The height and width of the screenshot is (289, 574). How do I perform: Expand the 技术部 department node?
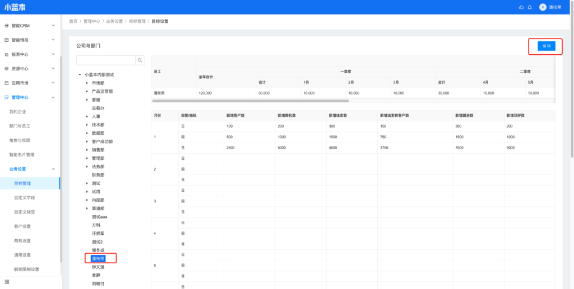pos(87,125)
